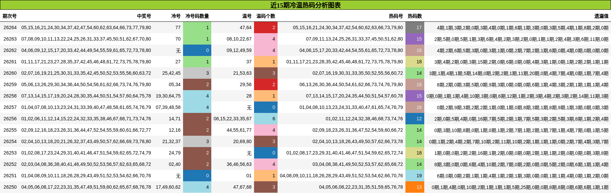Click period number 26262

point(10,50)
